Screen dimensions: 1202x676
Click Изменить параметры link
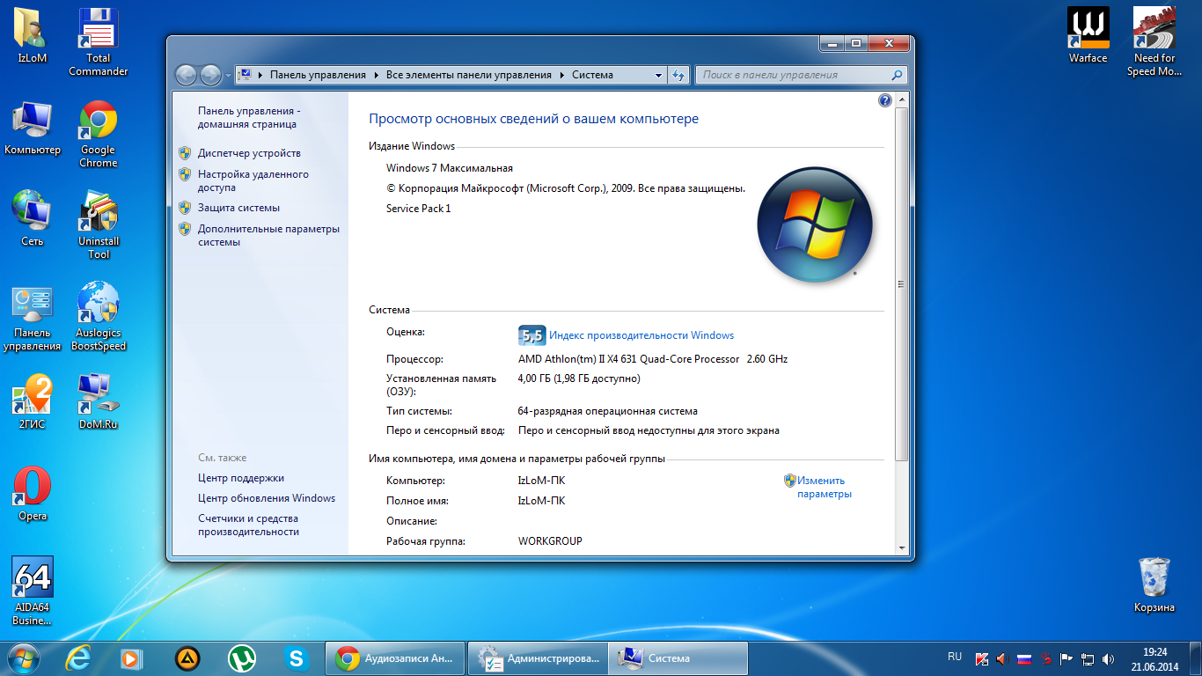point(825,487)
